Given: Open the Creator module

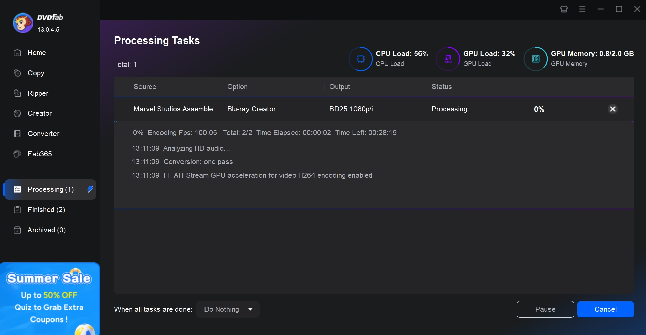Looking at the screenshot, I should pos(40,113).
